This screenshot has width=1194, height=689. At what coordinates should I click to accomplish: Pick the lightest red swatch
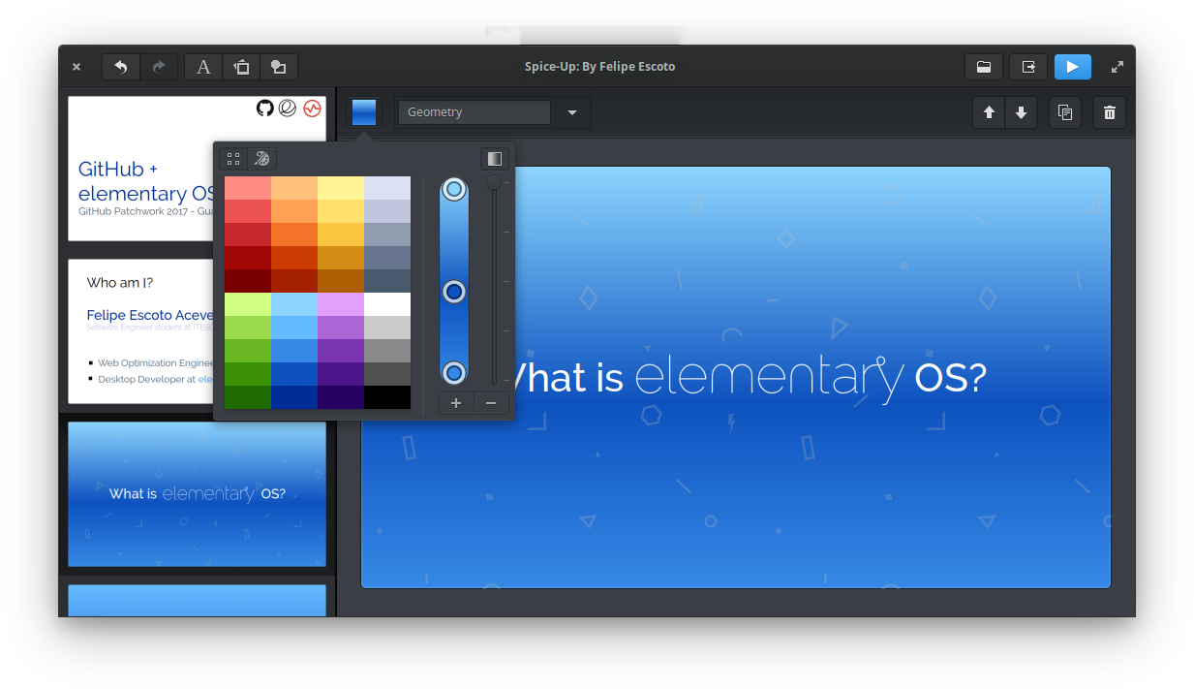pos(248,188)
